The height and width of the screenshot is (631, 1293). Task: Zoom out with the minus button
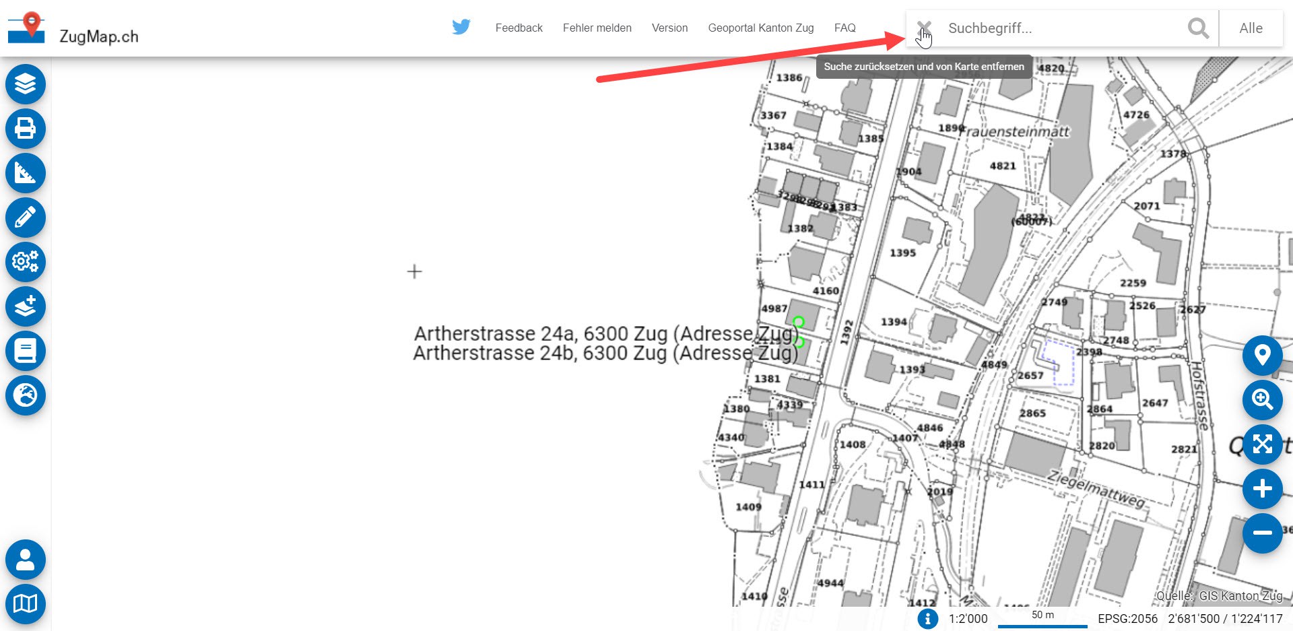coord(1262,533)
